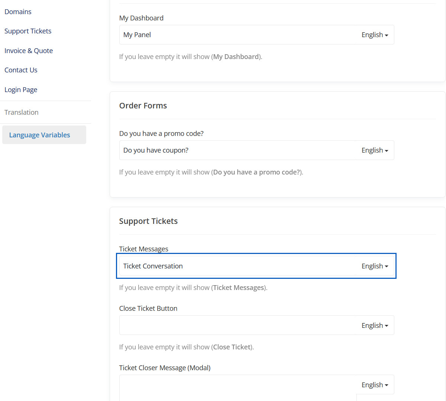This screenshot has width=446, height=401.
Task: Open the Domains sidebar link
Action: click(x=18, y=12)
